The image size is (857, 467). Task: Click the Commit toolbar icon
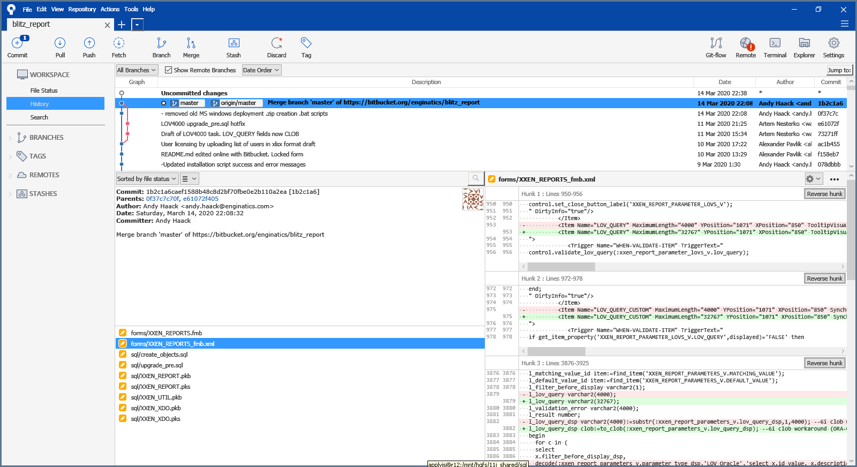(17, 47)
